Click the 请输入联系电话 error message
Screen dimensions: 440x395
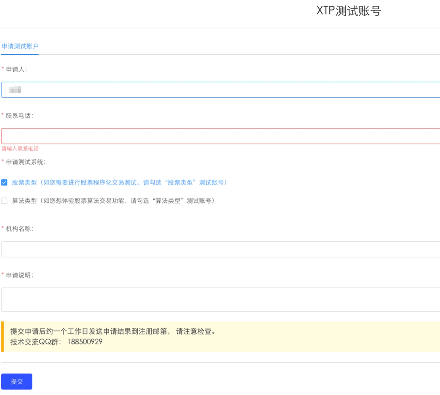[x=20, y=148]
